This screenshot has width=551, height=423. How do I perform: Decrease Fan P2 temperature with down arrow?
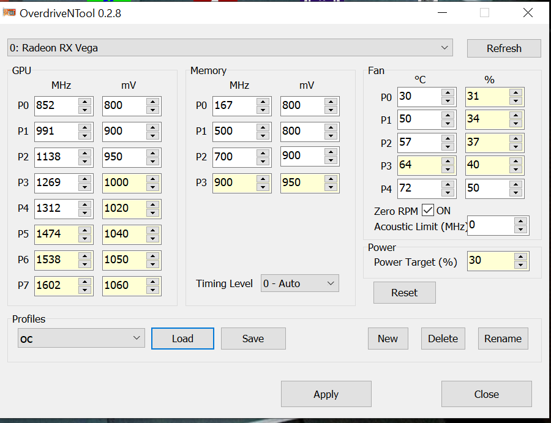[448, 147]
